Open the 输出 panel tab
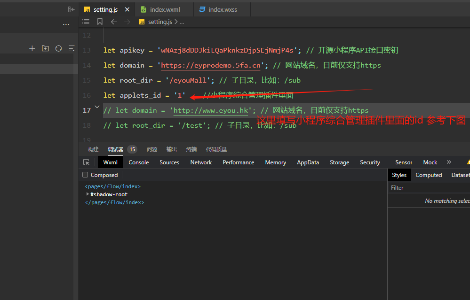The image size is (470, 300). tap(171, 149)
